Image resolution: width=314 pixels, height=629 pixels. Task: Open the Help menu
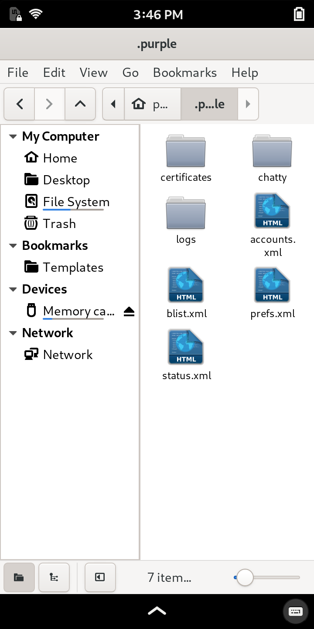(245, 73)
